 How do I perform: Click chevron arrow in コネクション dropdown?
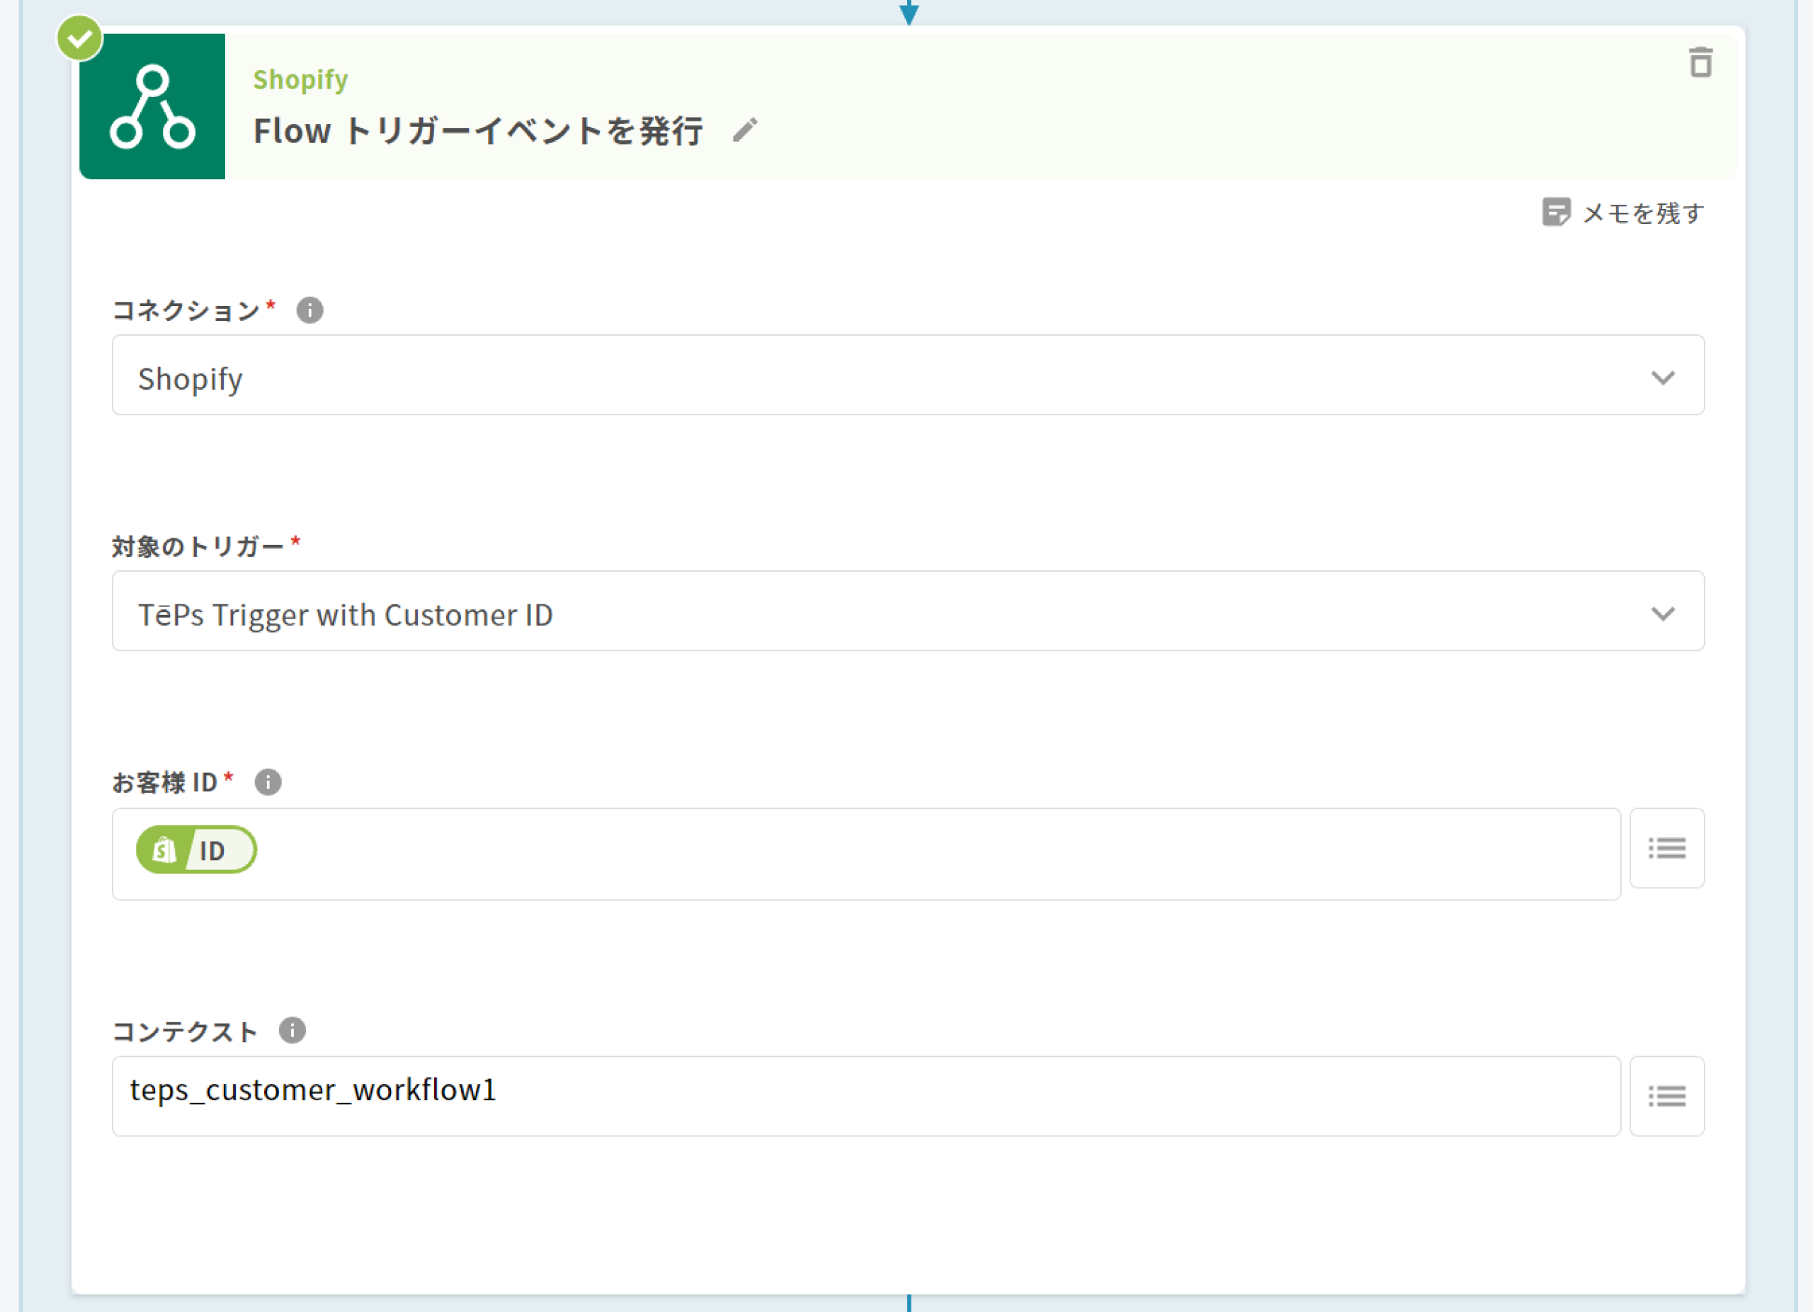point(1663,378)
